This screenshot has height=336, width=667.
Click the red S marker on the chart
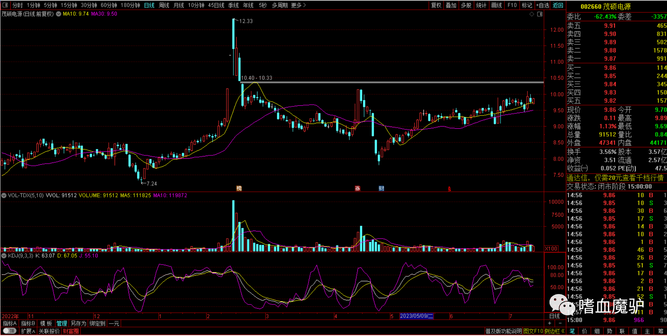point(449,189)
